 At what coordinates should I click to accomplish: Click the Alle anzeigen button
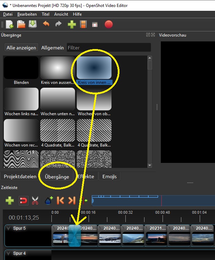[21, 48]
